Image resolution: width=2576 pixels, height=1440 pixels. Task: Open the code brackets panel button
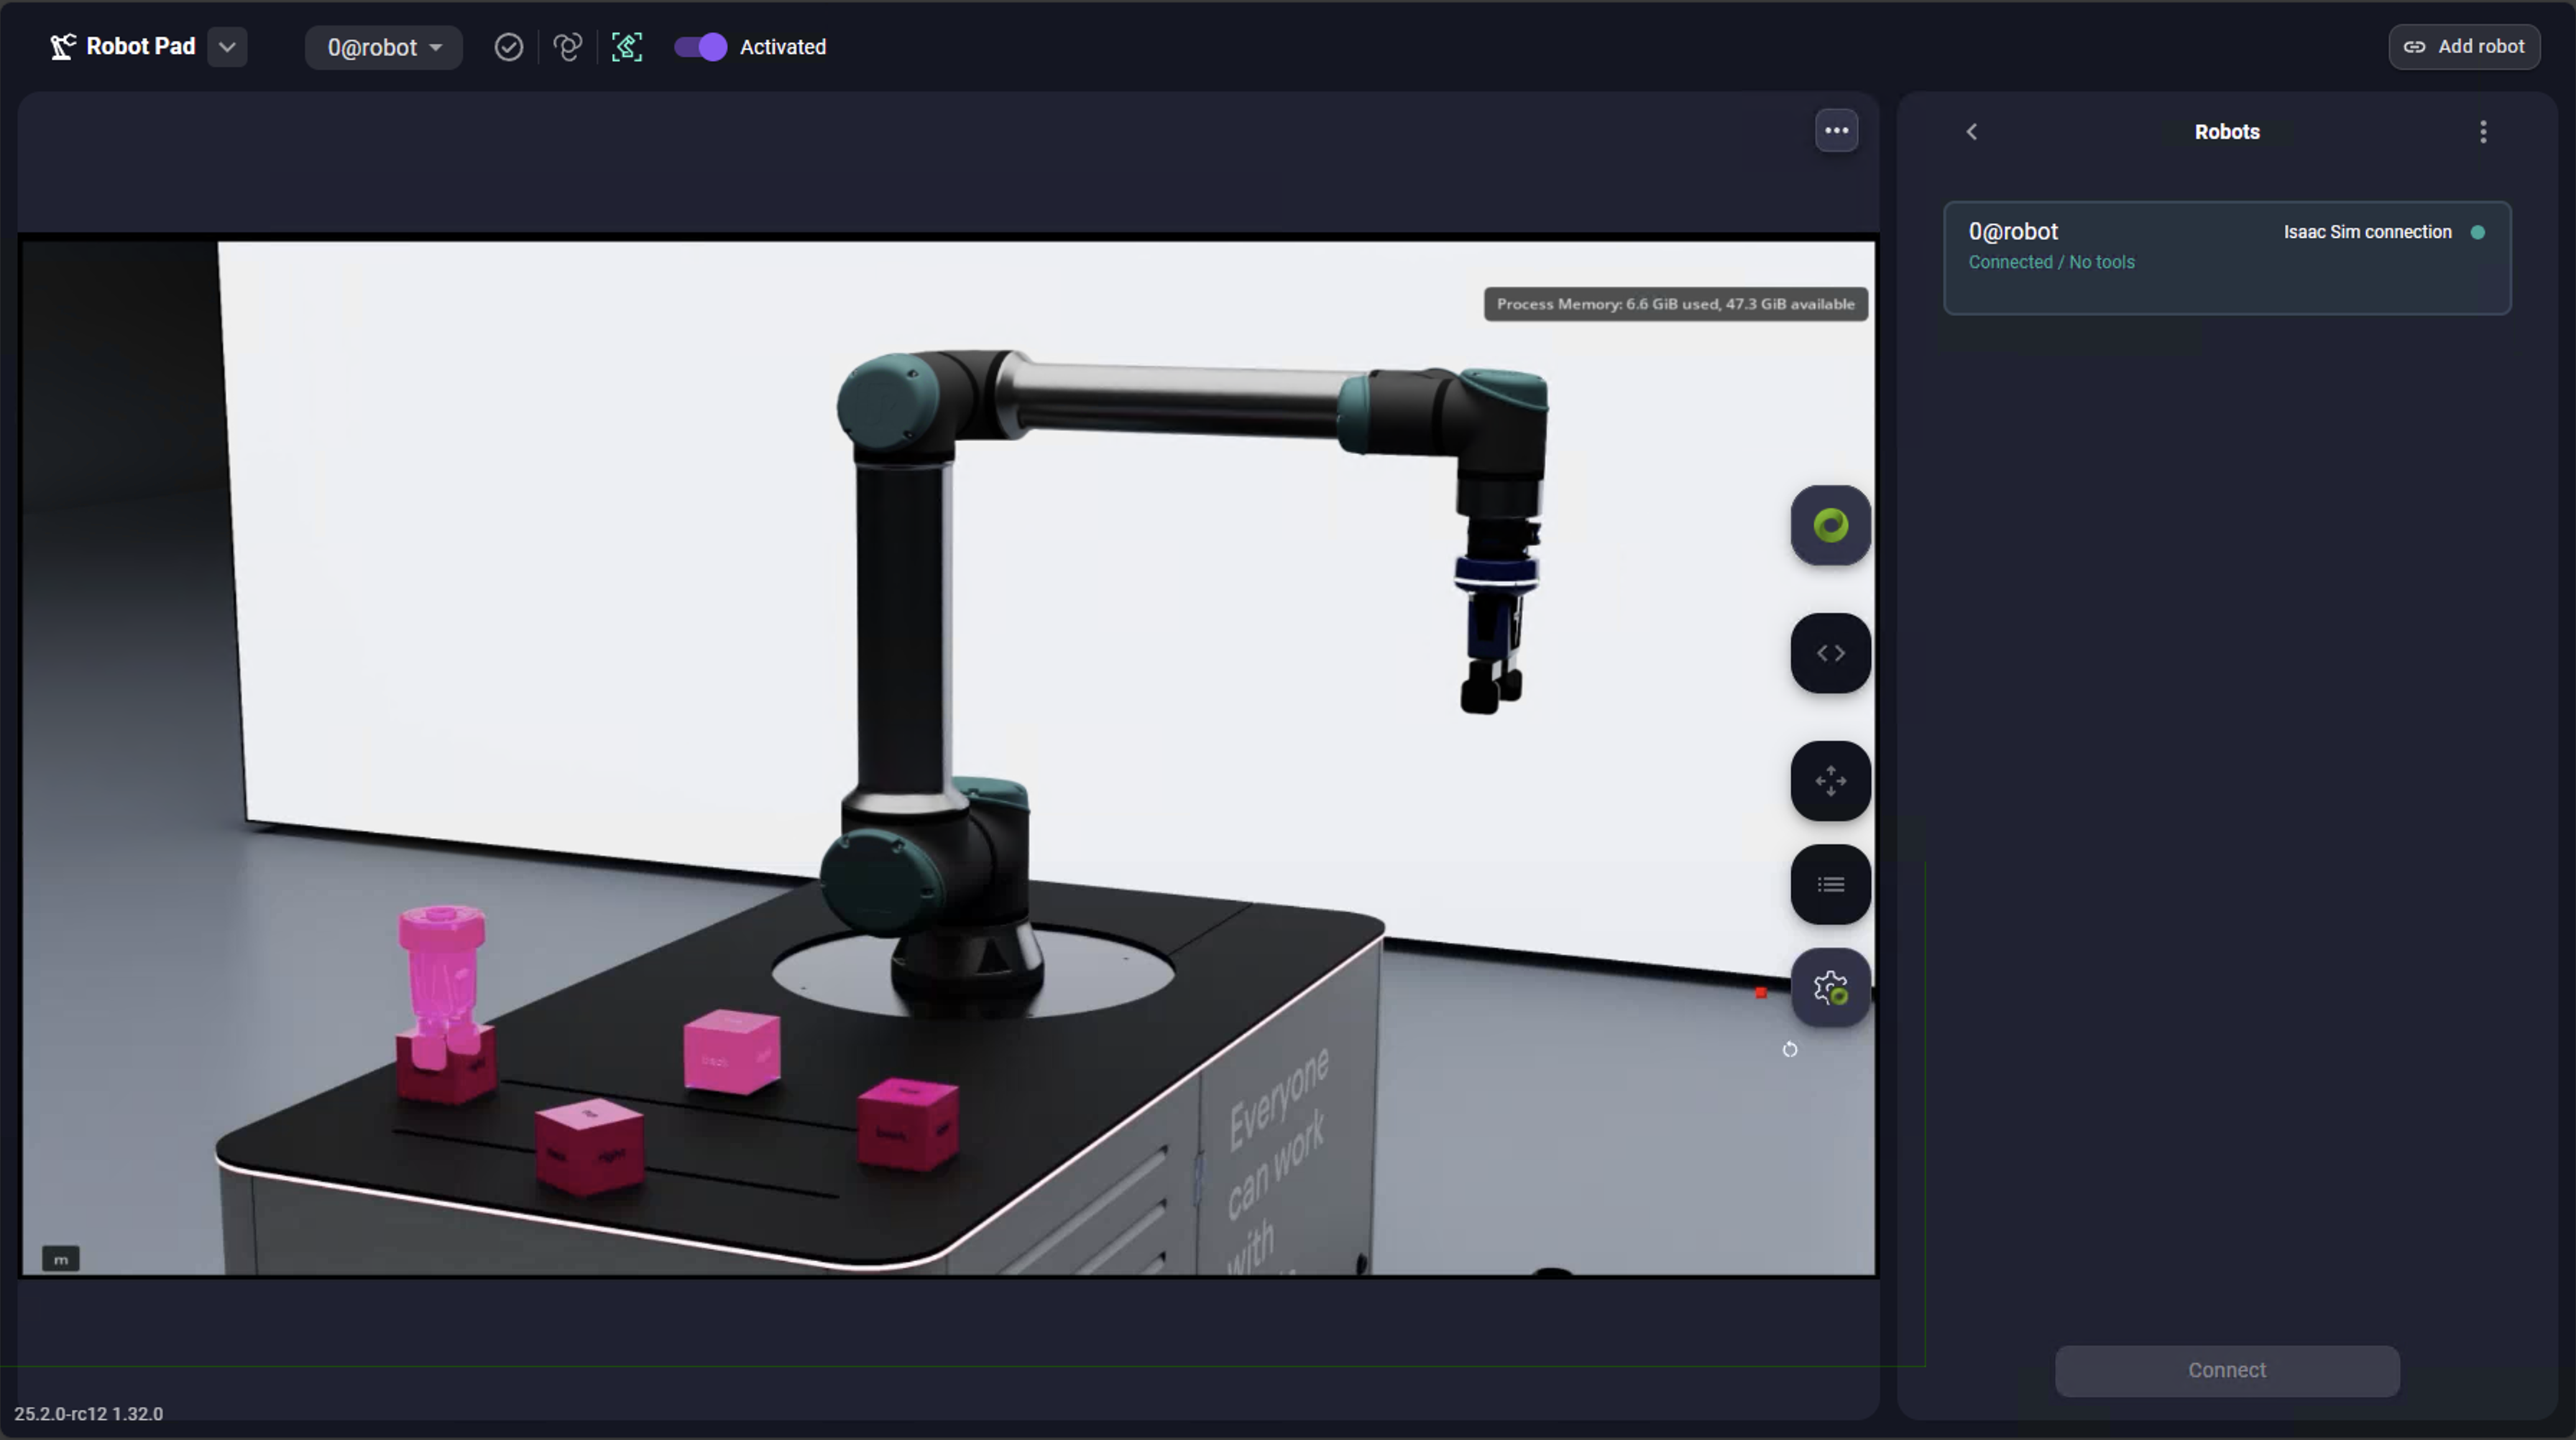point(1830,653)
